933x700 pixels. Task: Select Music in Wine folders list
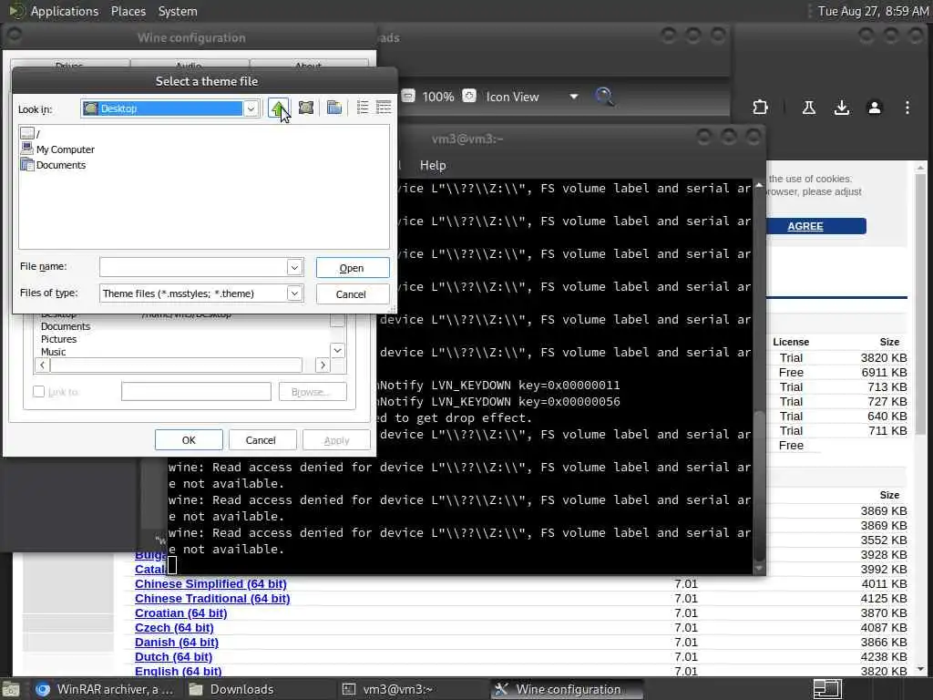53,352
